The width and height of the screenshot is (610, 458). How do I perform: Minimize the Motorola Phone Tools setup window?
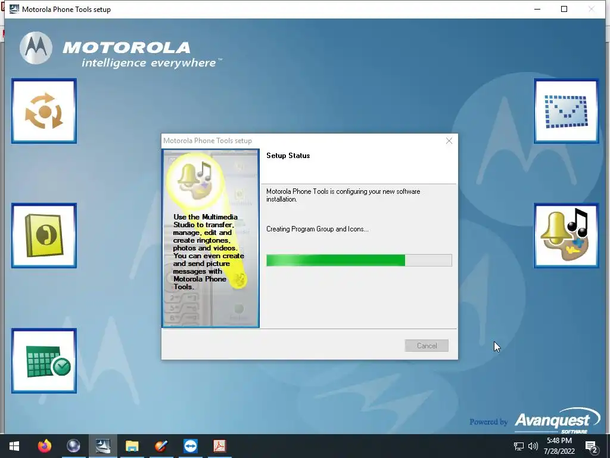(x=537, y=9)
